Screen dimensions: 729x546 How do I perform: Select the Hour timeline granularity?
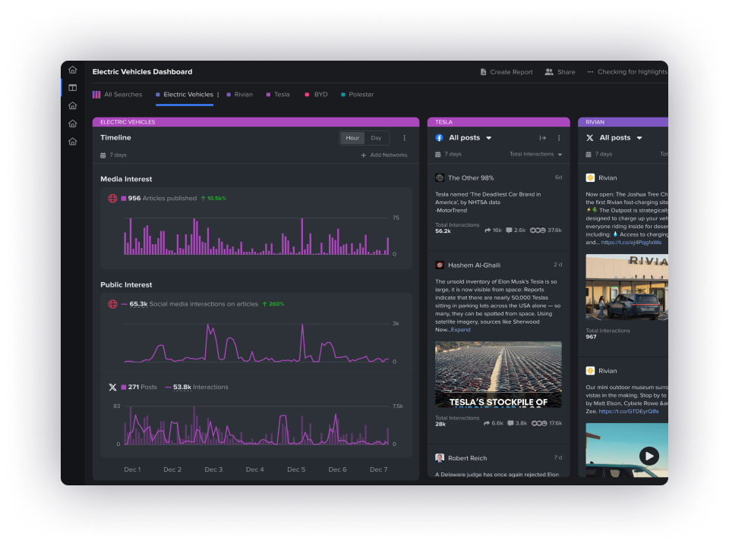[x=352, y=138]
